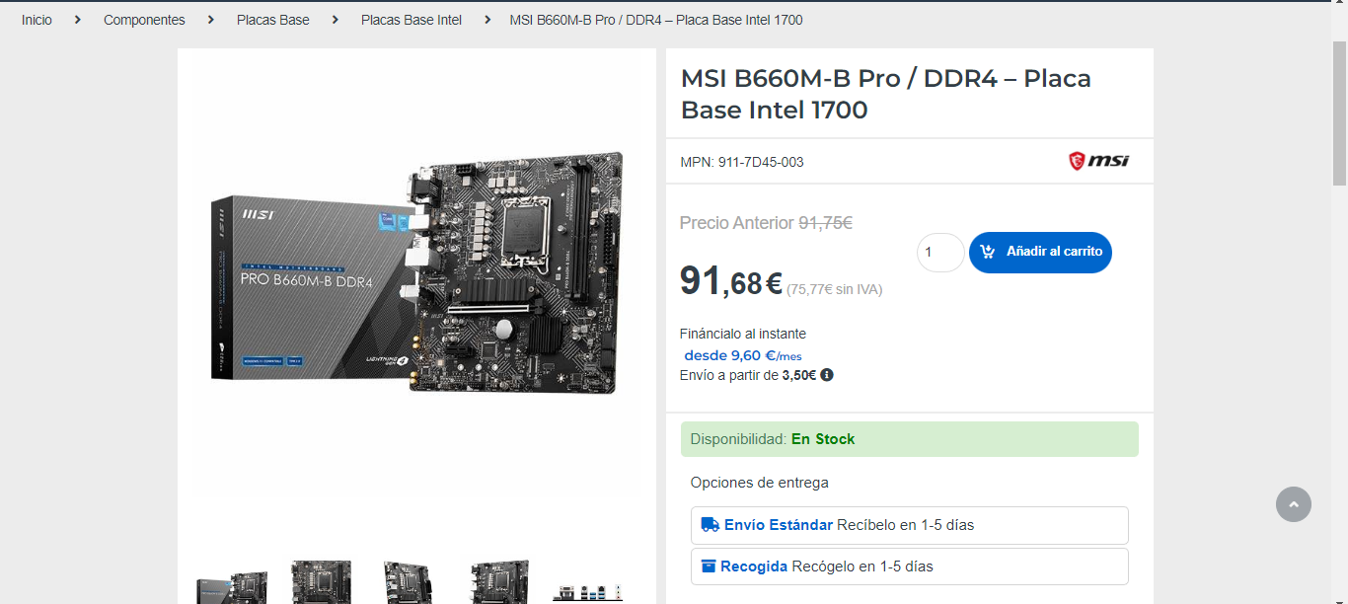The height and width of the screenshot is (604, 1348).
Task: Click the box icon for Recogida
Action: 709,566
